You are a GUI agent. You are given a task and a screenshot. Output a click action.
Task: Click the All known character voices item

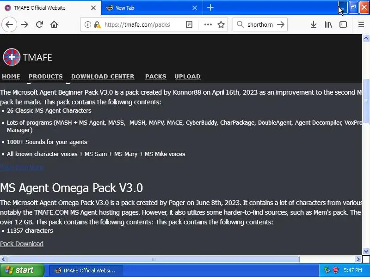coord(96,154)
